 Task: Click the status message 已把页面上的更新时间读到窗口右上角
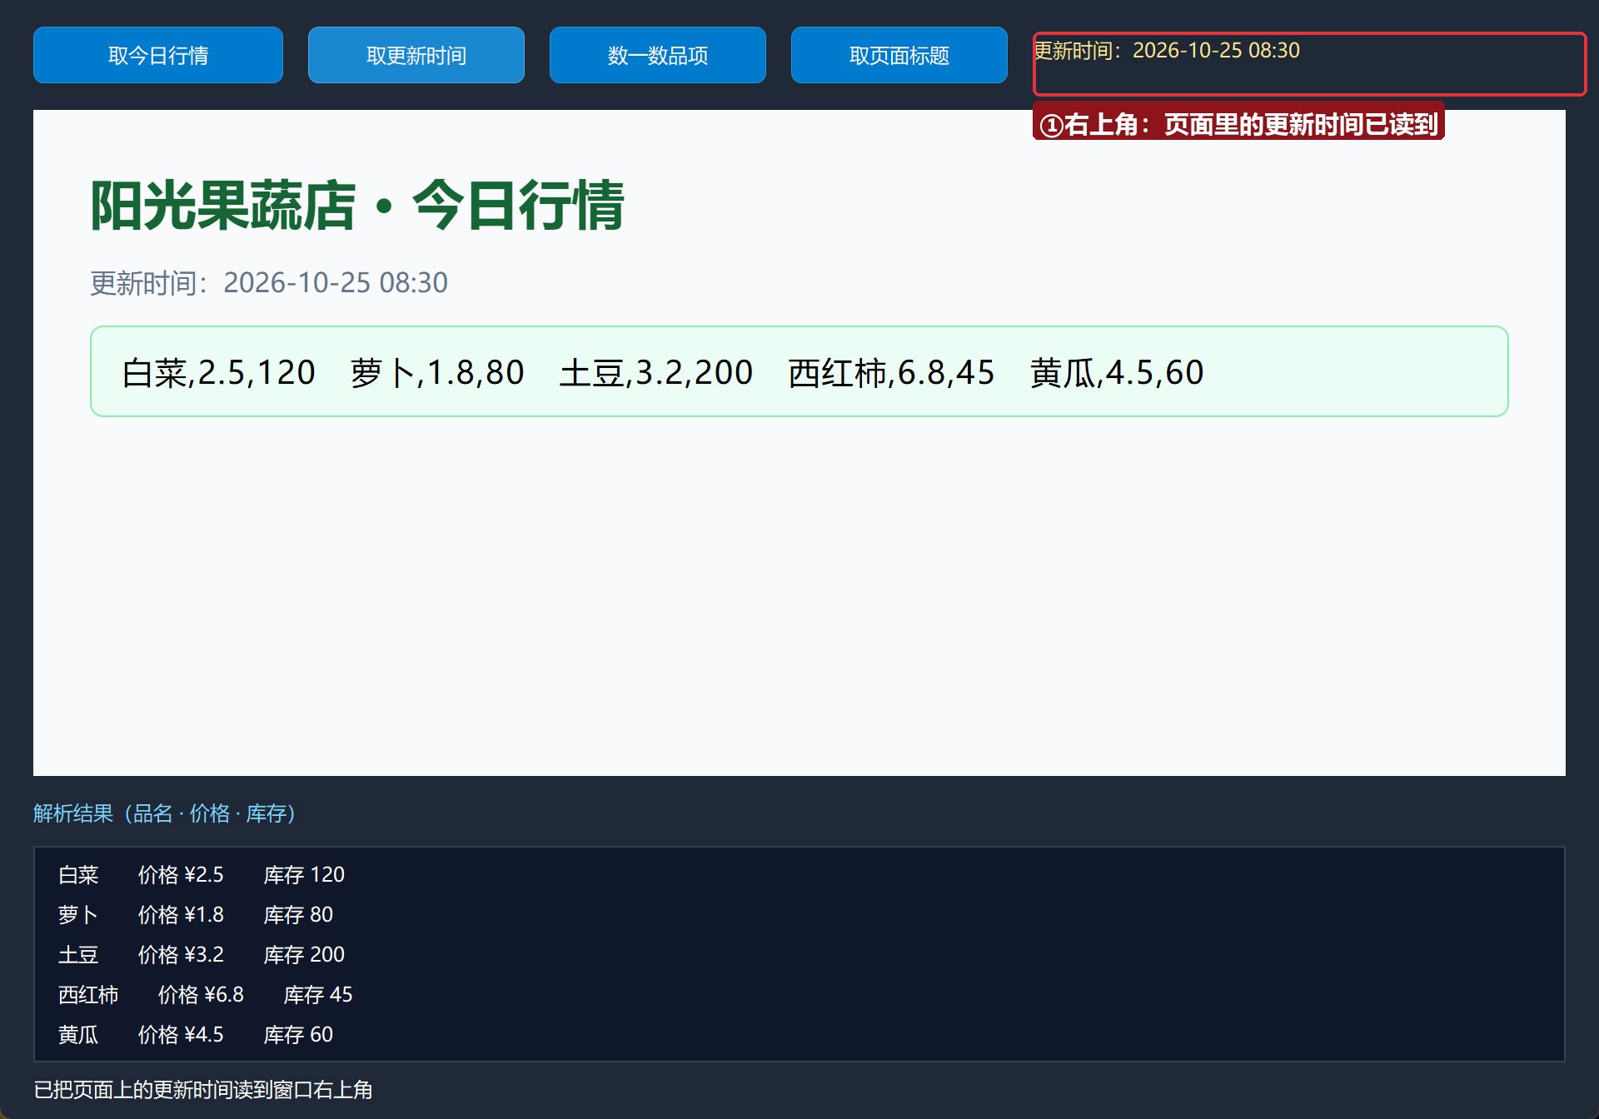click(x=203, y=1090)
